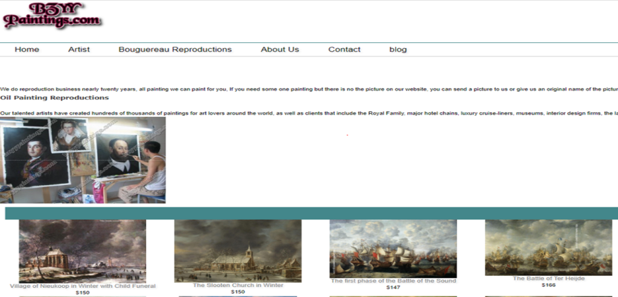Click the BZYY Paintings.com logo
Viewport: 618px width, 297px height.
52,16
